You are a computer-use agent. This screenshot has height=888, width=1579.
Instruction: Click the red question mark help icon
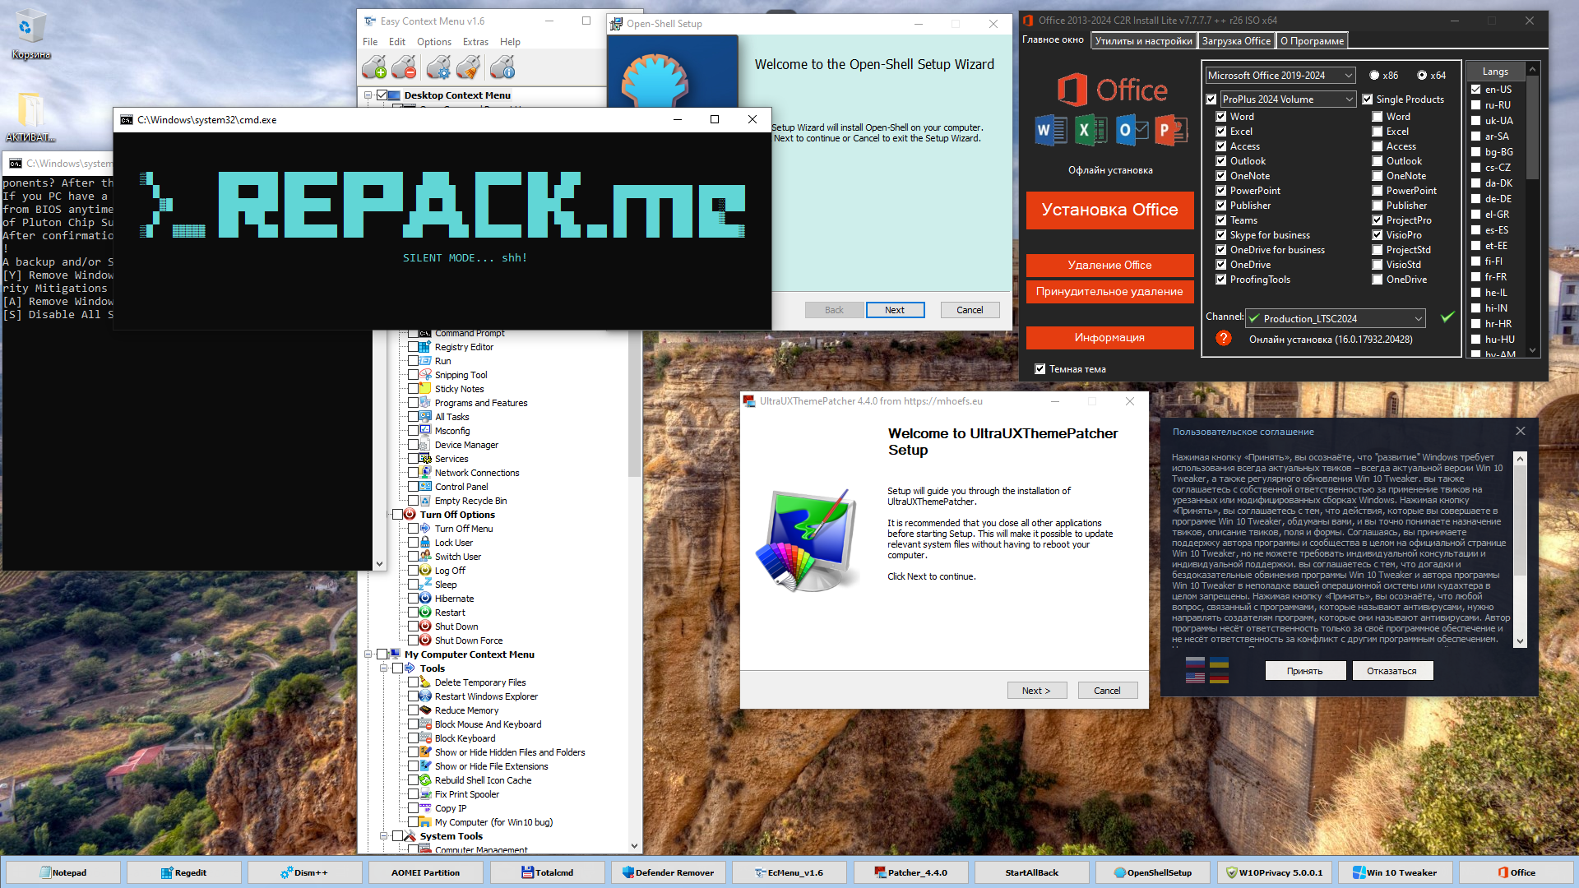pos(1224,338)
